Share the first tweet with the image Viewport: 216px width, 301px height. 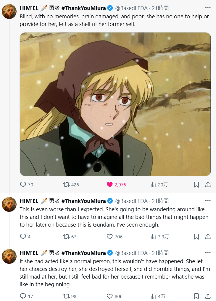click(208, 185)
